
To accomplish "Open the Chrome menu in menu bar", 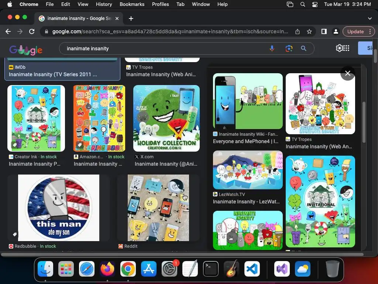I will (x=29, y=4).
